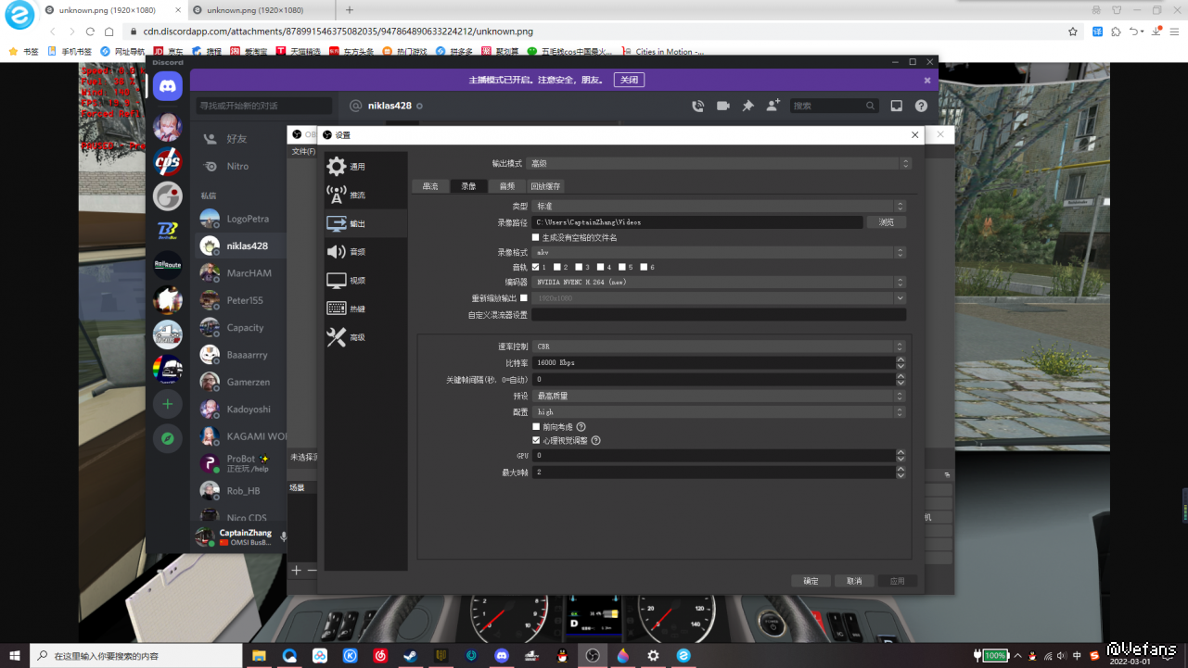The height and width of the screenshot is (668, 1188).
Task: Switch to the 串流 streaming tab
Action: point(430,186)
